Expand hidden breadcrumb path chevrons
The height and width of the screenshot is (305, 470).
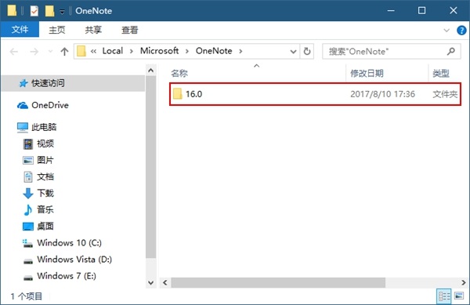[x=93, y=51]
